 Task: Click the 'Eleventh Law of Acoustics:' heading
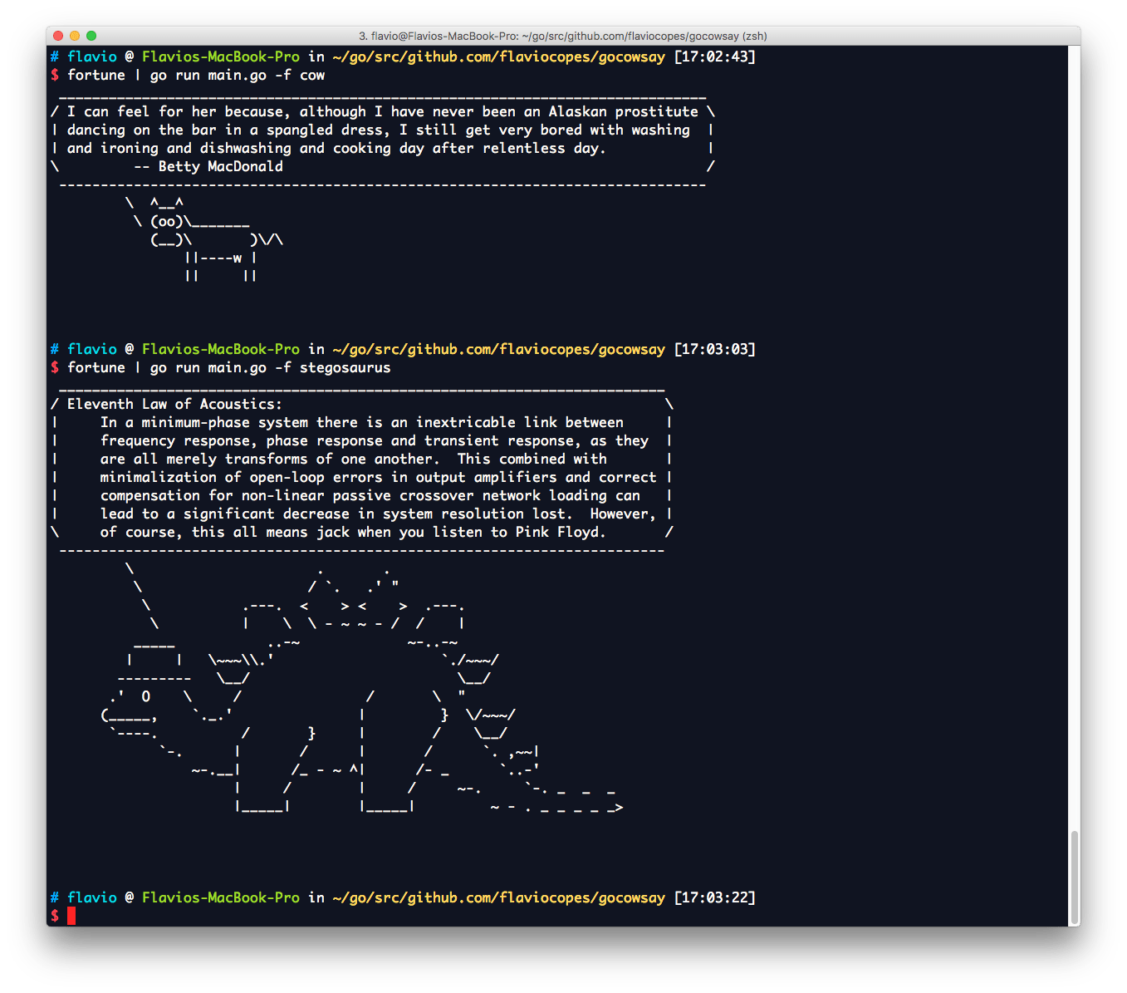pyautogui.click(x=174, y=404)
